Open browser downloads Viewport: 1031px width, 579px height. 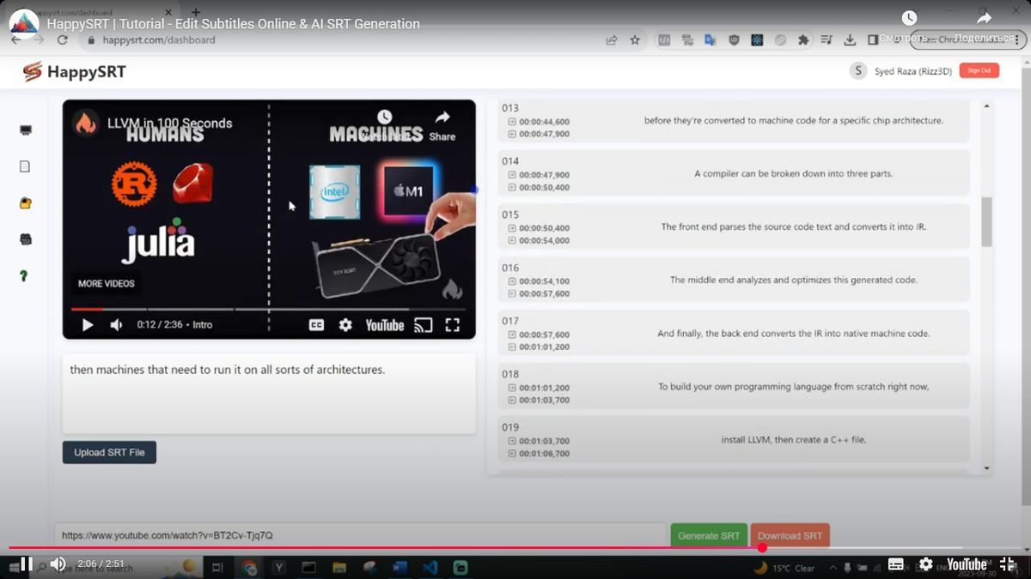850,40
